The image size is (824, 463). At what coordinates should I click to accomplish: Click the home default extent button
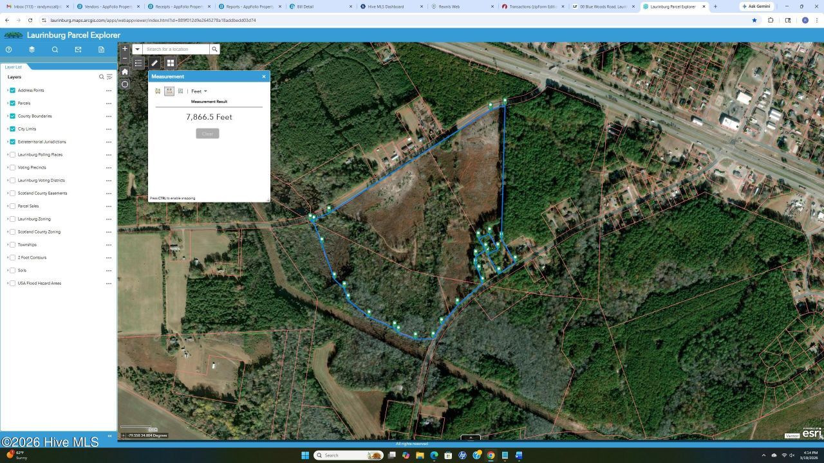pos(125,72)
